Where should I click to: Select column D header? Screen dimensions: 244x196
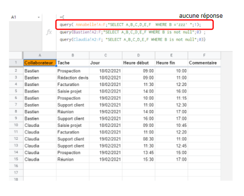pyautogui.click(x=138, y=55)
